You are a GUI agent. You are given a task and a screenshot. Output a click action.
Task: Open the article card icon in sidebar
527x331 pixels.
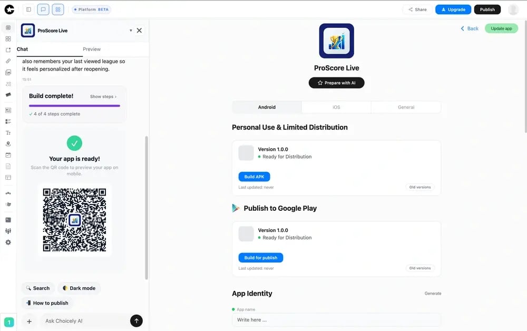(8, 110)
